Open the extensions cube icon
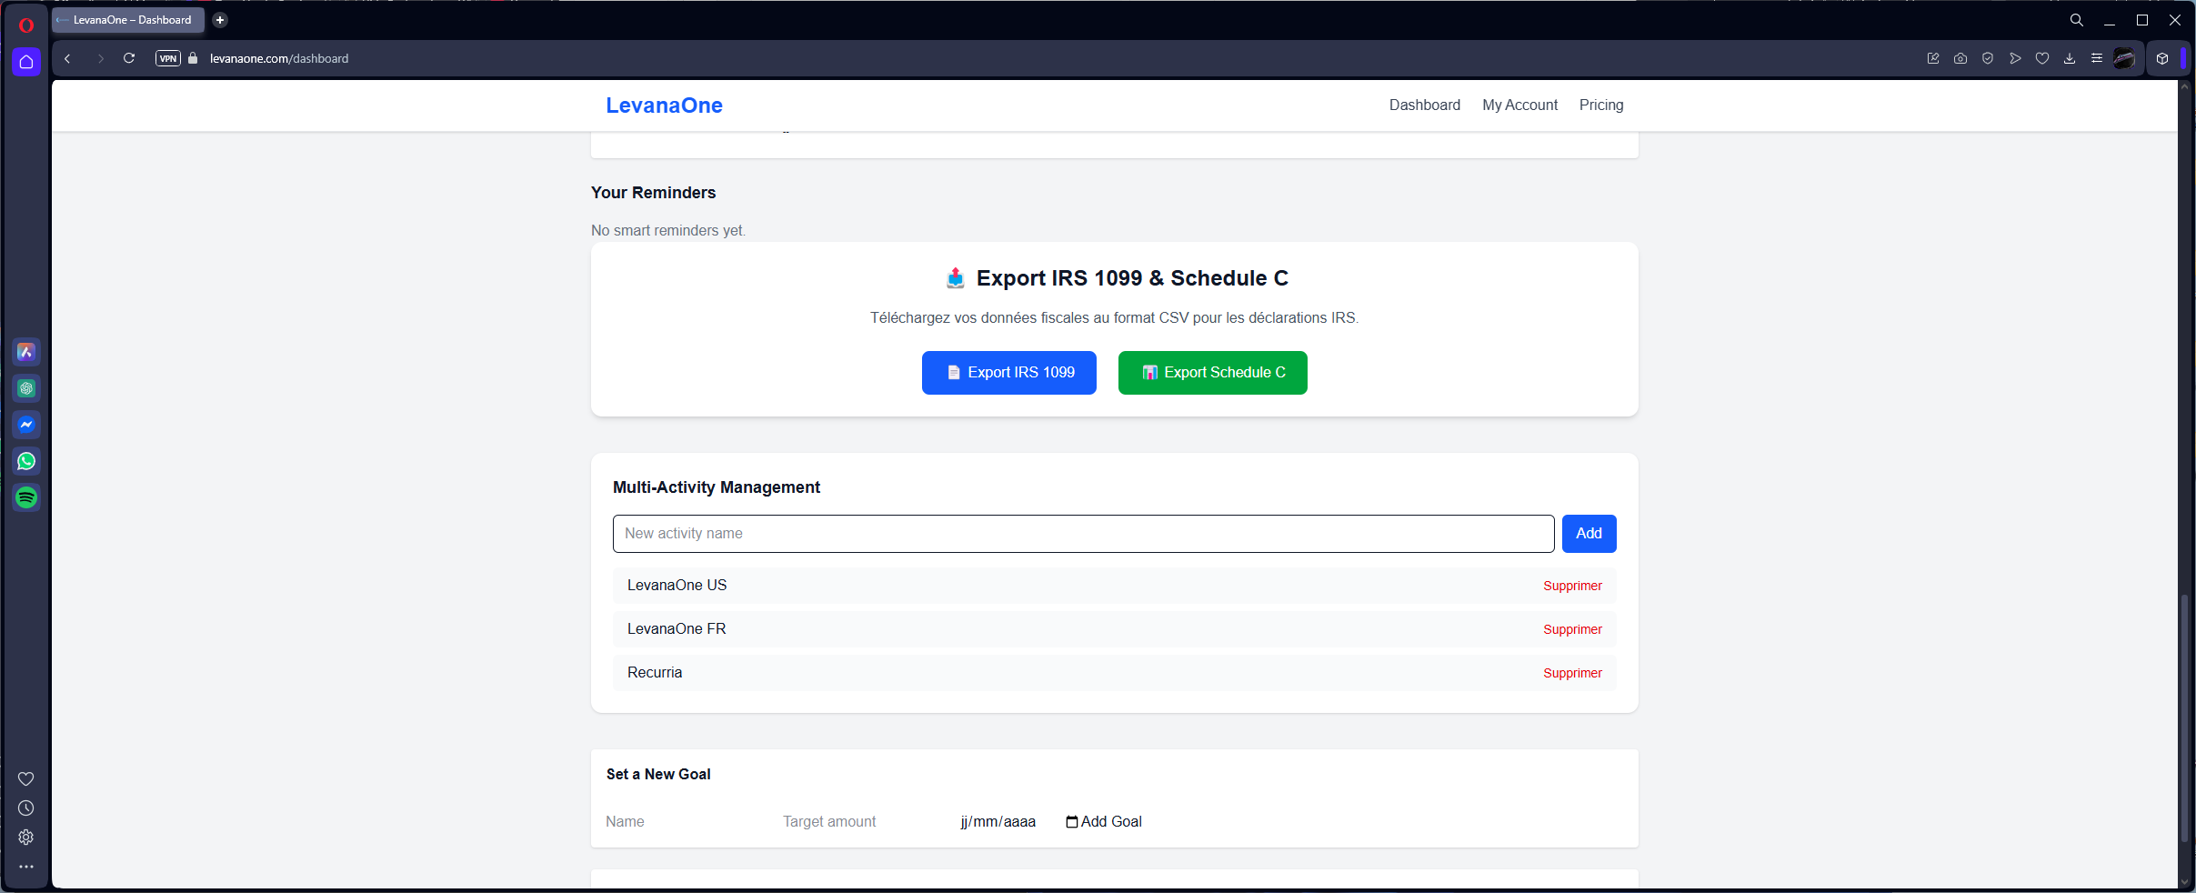 [x=2162, y=58]
